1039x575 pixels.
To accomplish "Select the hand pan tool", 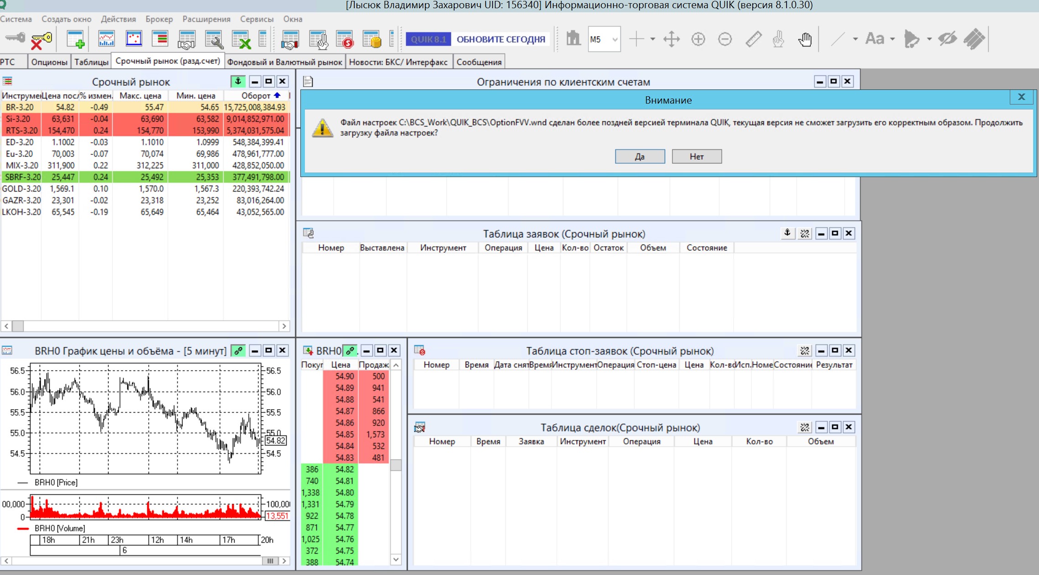I will (x=805, y=40).
